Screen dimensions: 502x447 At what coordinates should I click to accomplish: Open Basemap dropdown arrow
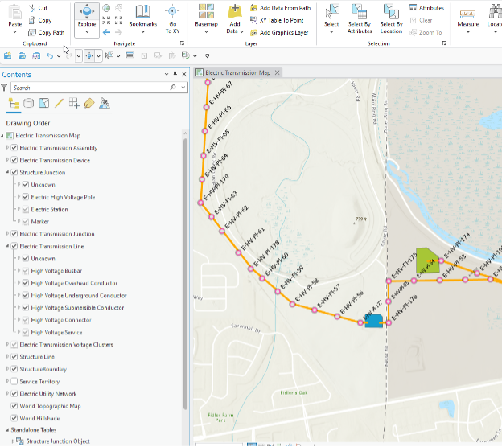point(206,31)
